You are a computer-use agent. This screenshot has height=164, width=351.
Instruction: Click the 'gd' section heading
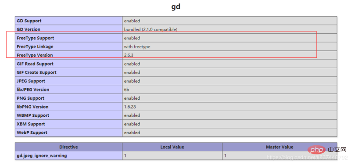pyautogui.click(x=176, y=7)
